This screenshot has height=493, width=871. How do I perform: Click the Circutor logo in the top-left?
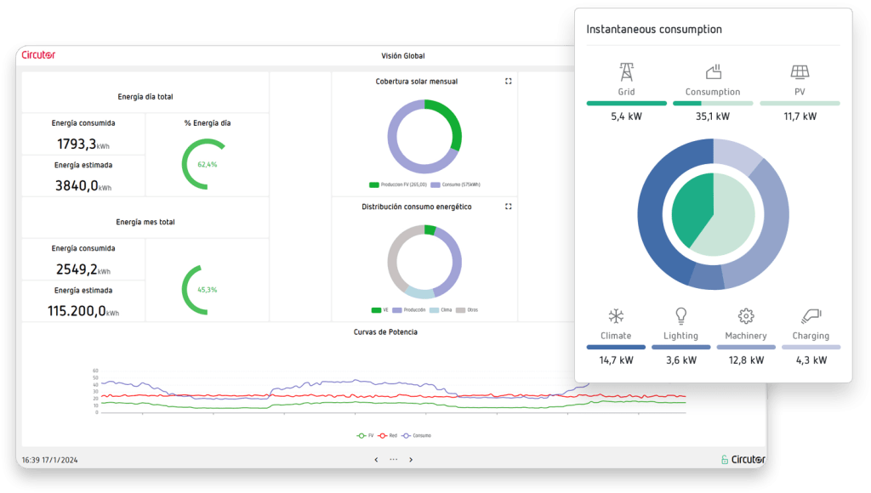(37, 53)
